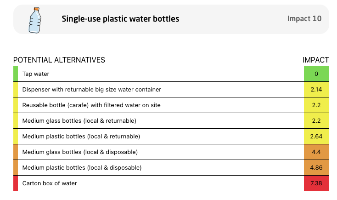Viewport: 337px width, 200px height.
Task: Select Medium plastic bottles (local & disposable)
Action: point(82,167)
